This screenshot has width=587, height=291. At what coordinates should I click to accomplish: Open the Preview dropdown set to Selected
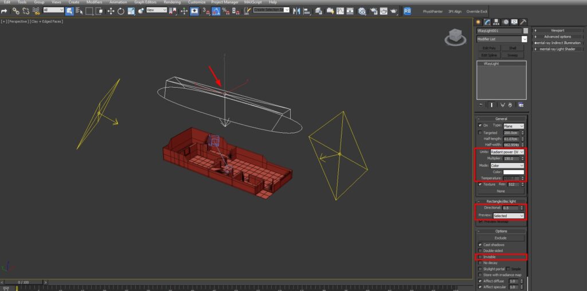pyautogui.click(x=509, y=216)
